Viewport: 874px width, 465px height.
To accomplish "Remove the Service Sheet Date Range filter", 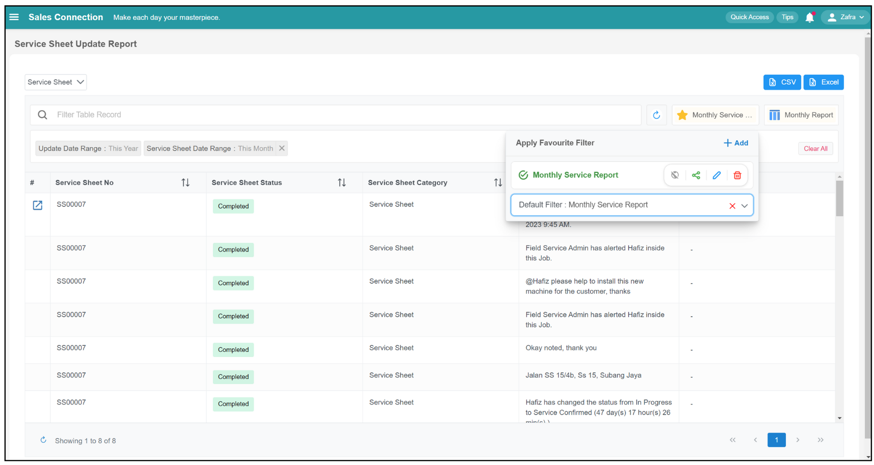I will pos(282,148).
